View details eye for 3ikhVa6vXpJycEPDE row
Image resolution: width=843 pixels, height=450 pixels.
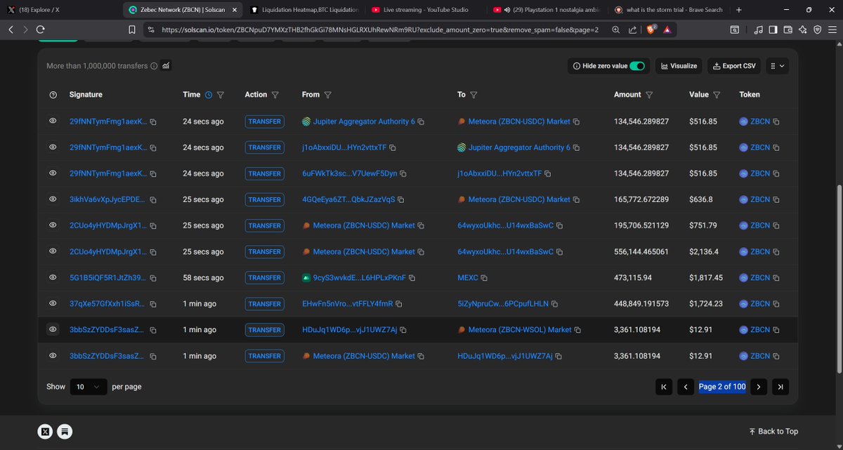(53, 199)
